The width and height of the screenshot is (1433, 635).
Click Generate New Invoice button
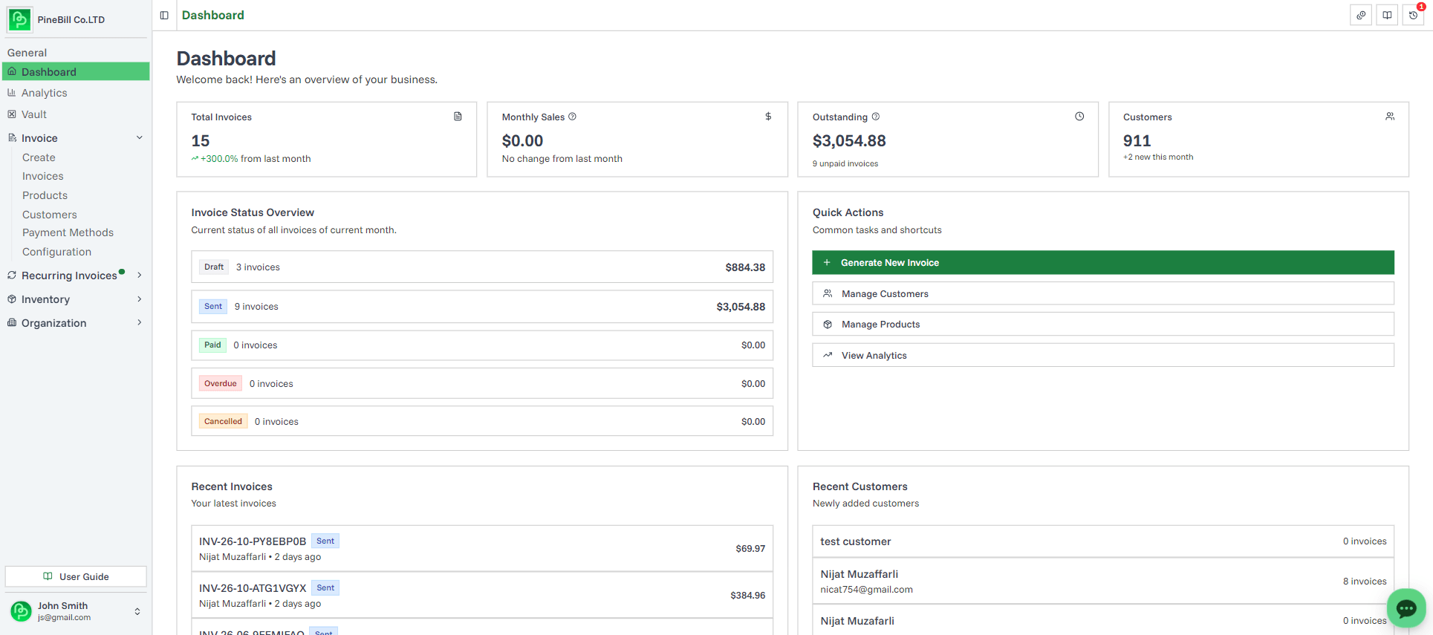1102,262
